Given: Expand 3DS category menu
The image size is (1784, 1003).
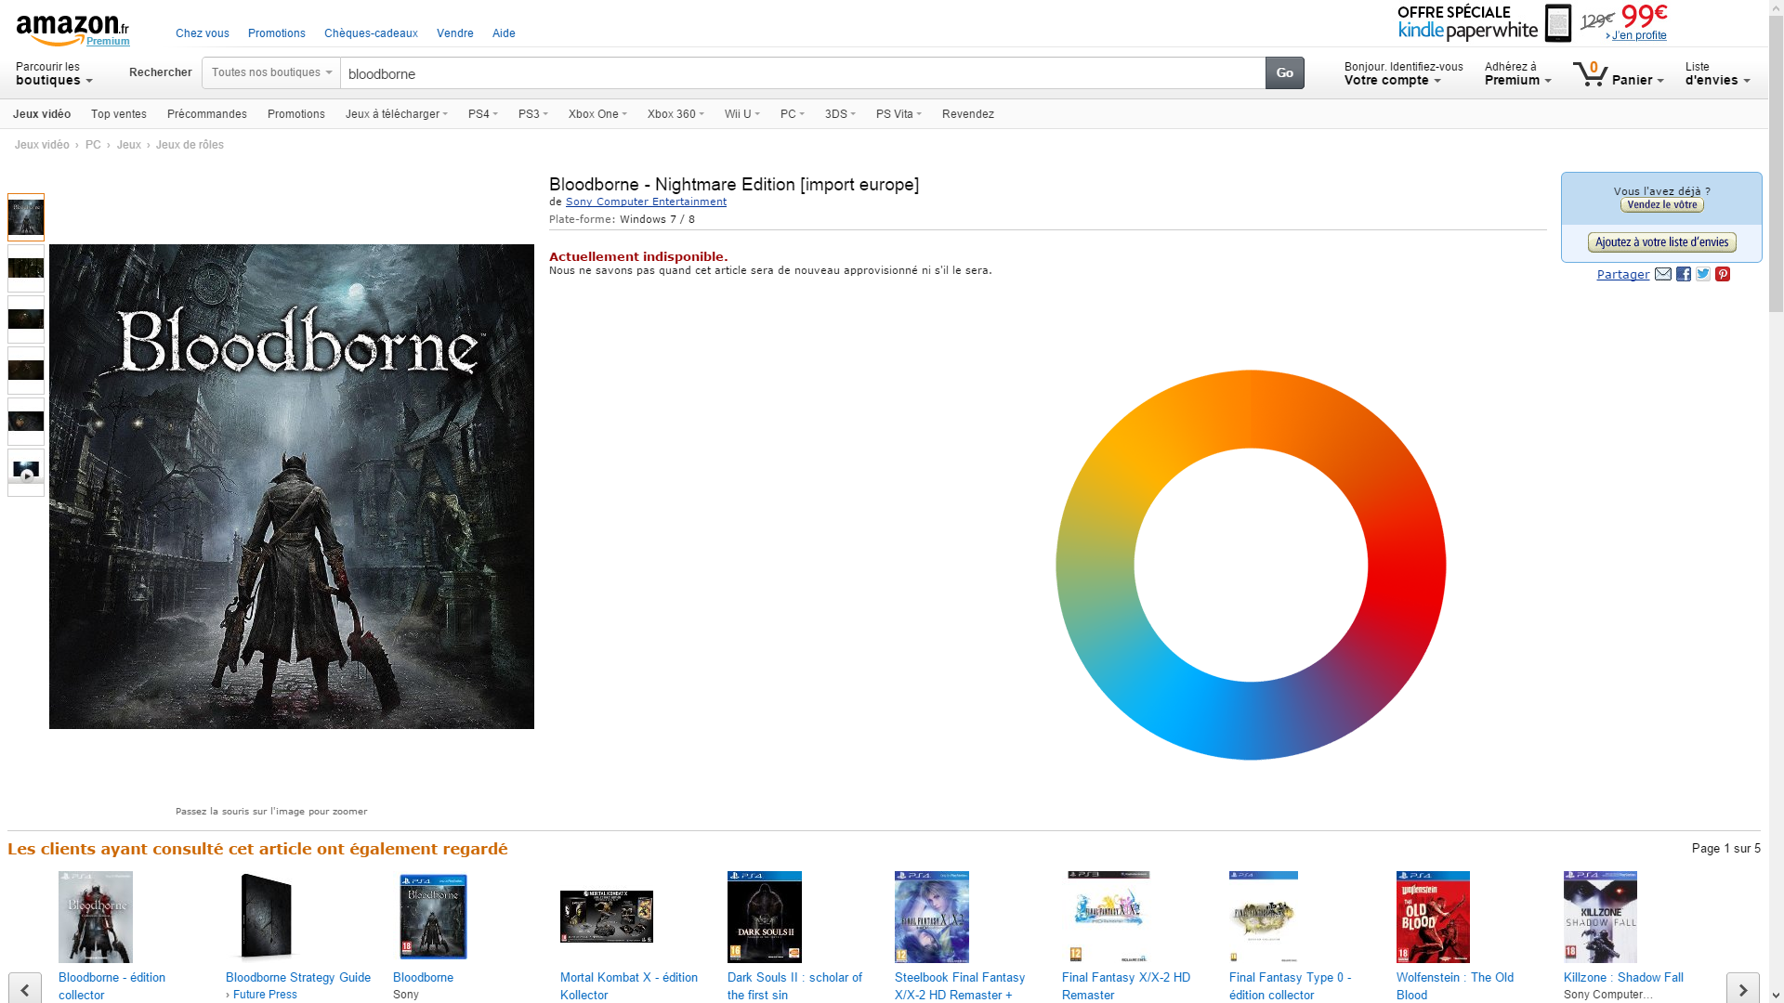Looking at the screenshot, I should point(840,114).
